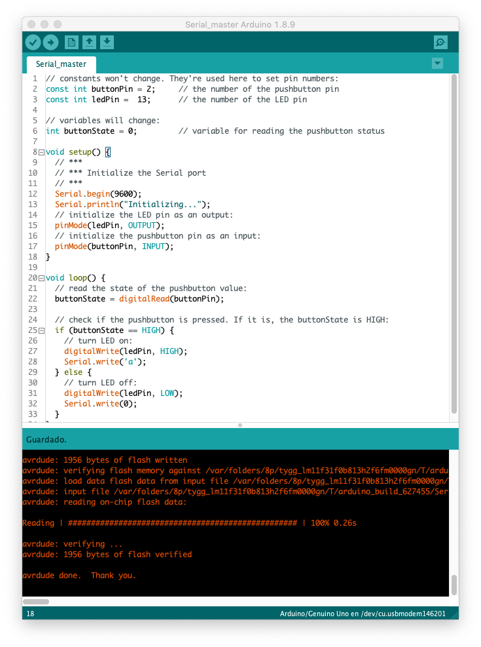Click 'int buttonState = 0;' code
Screen dimensions: 481x647
[92, 131]
